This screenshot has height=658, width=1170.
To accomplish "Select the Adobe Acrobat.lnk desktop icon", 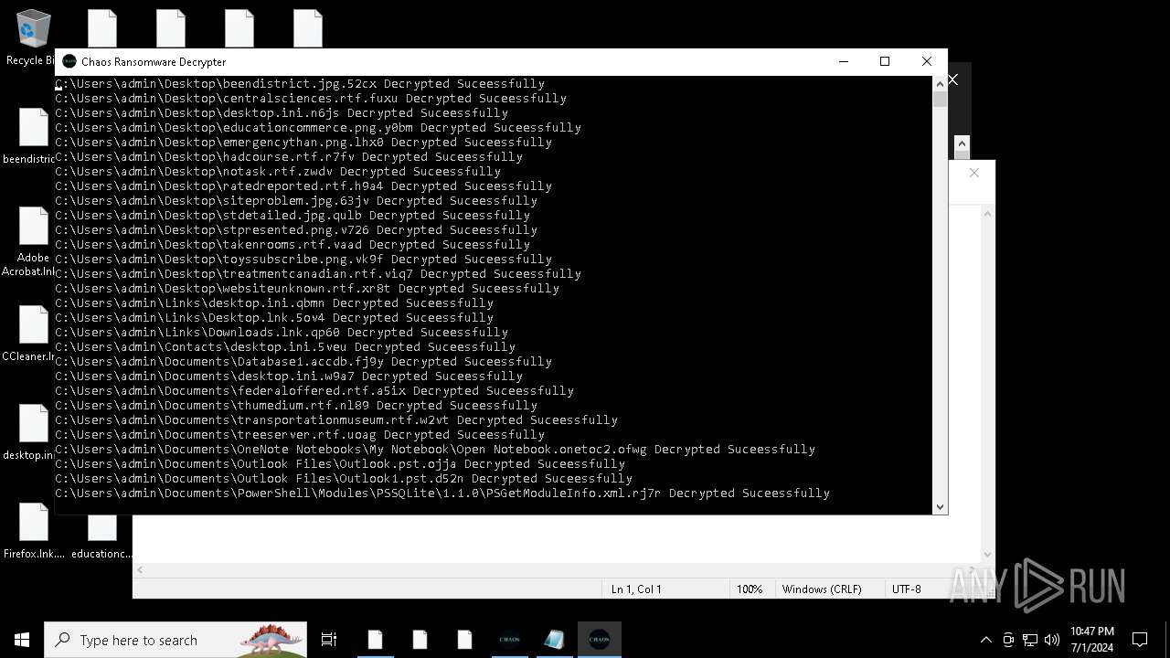I will pyautogui.click(x=31, y=242).
